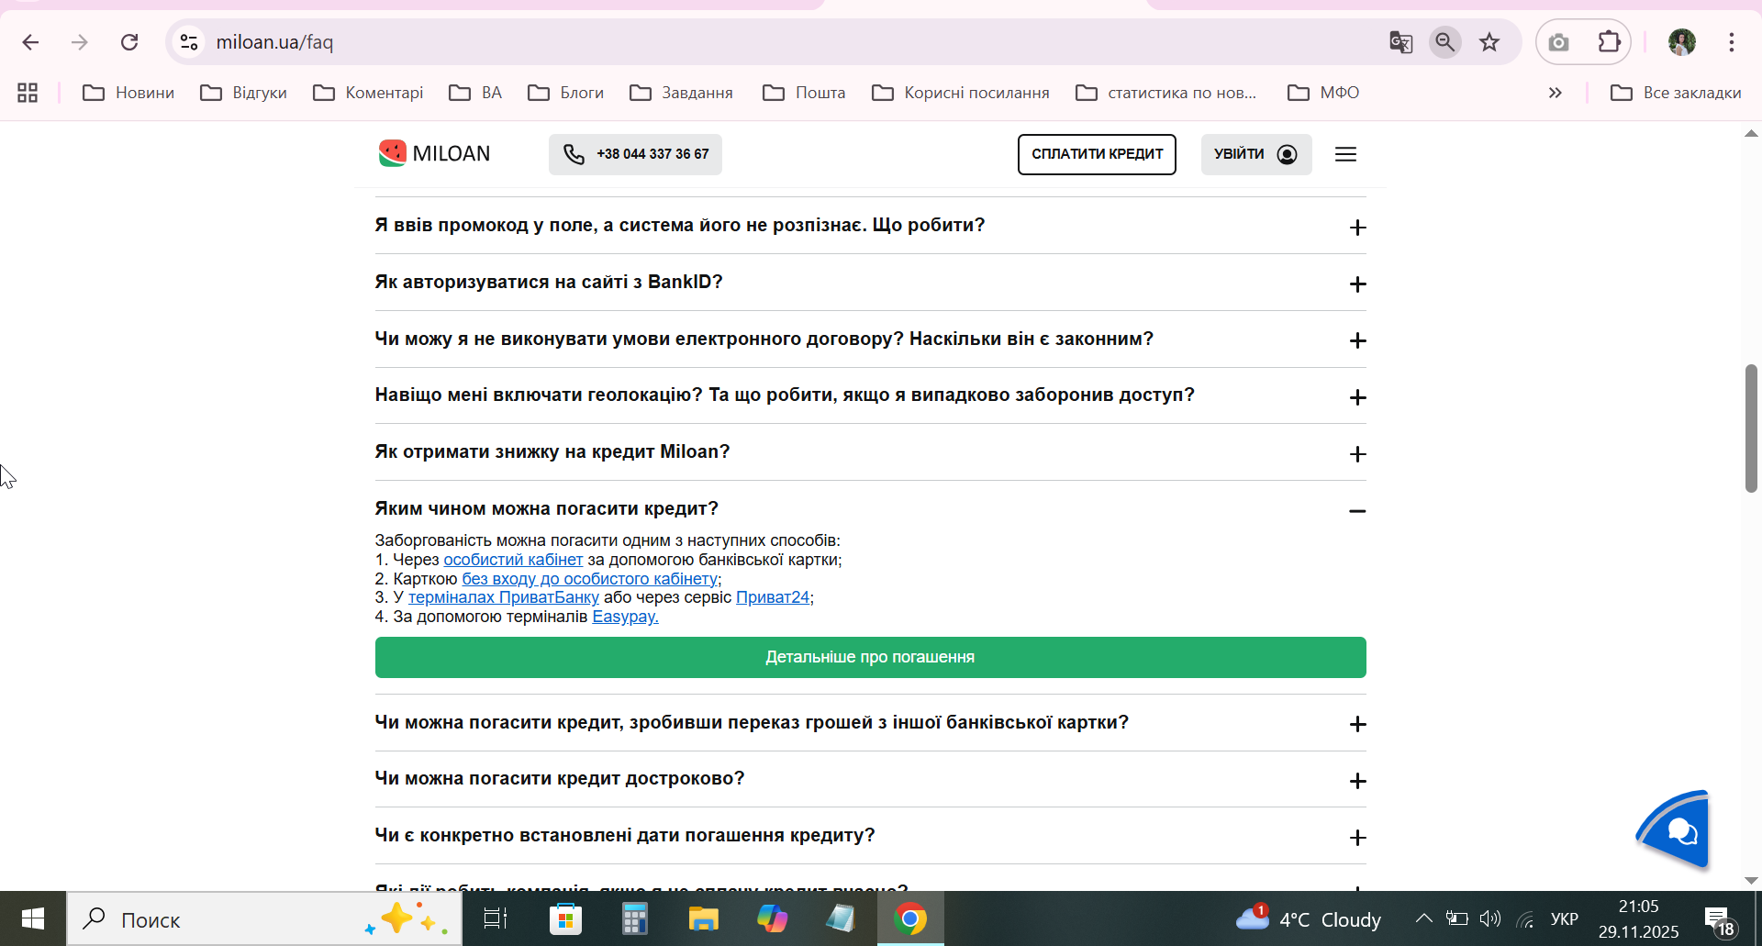Follow the без входу до особистого кабінету link
Viewport: 1762px width, 946px height.
click(x=590, y=579)
